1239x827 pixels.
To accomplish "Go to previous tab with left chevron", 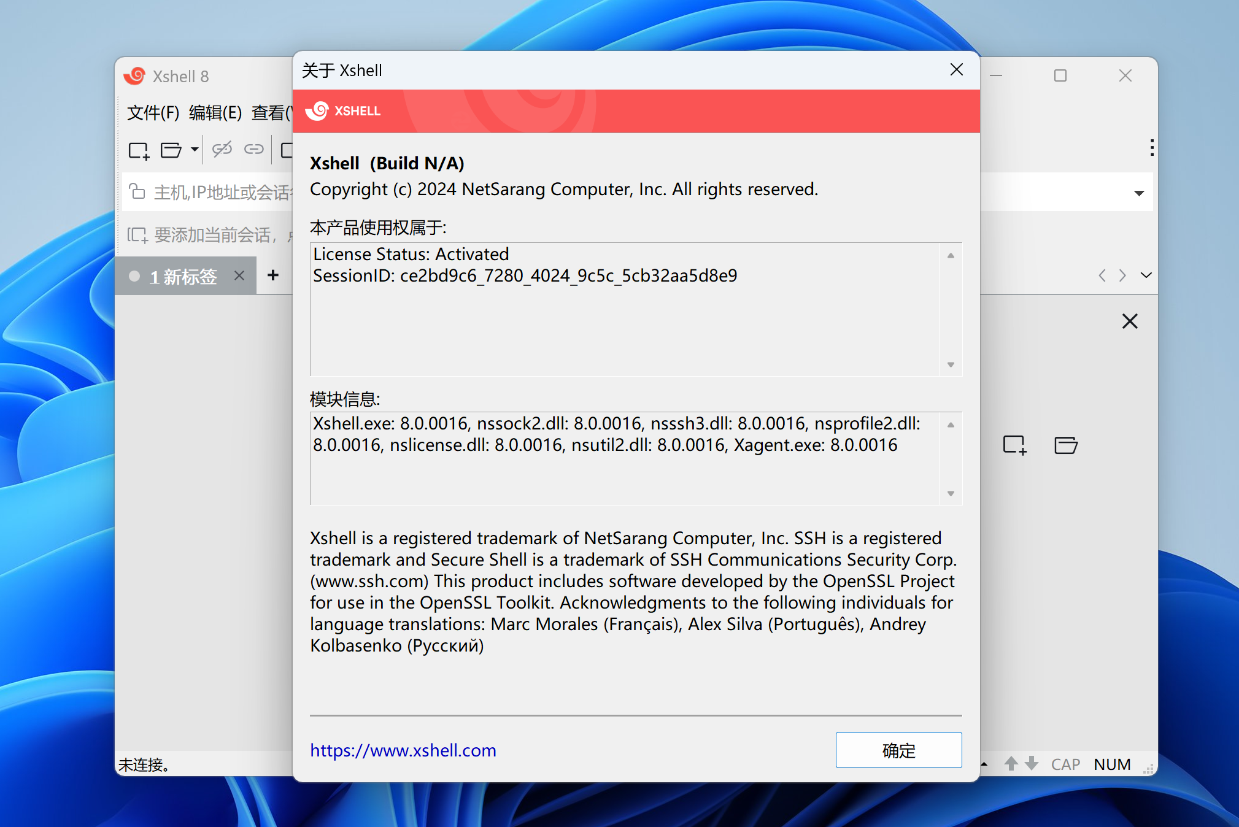I will [1102, 275].
